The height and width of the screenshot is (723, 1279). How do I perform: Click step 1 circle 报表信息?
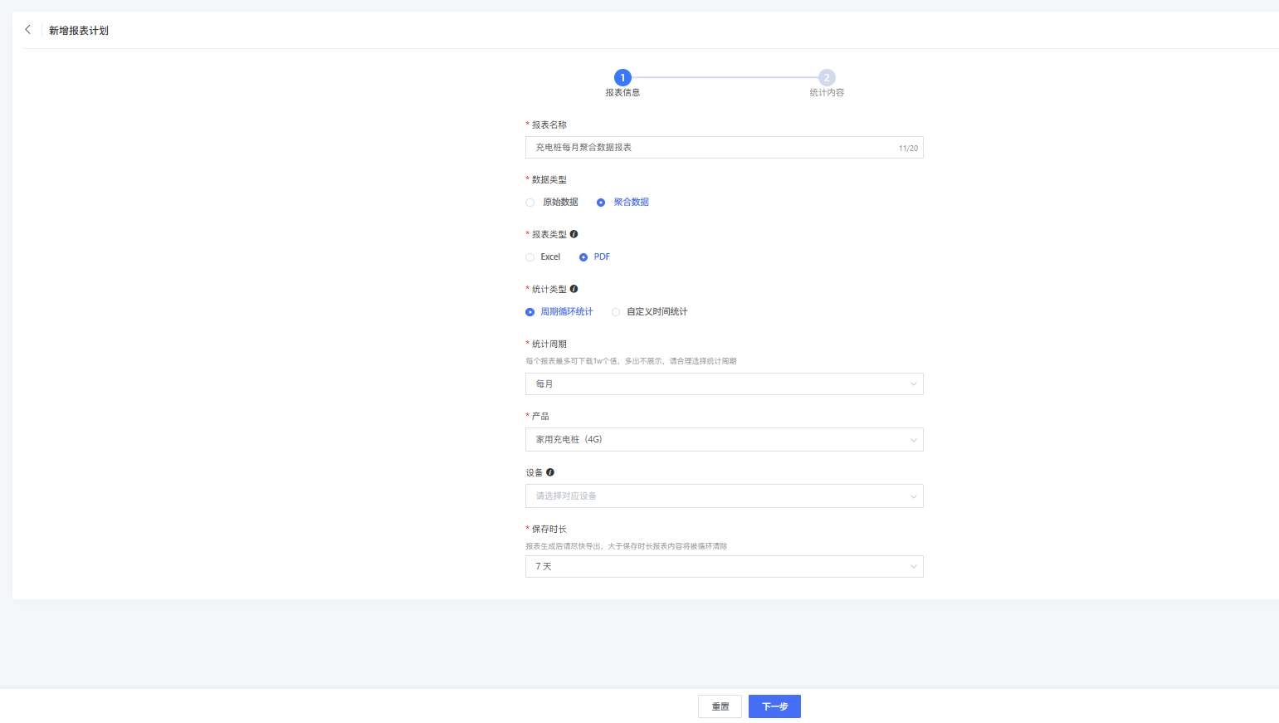(x=622, y=77)
